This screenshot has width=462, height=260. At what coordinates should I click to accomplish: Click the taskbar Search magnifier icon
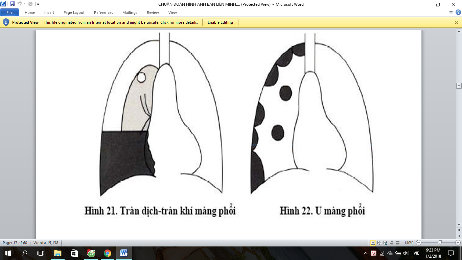tap(24, 253)
